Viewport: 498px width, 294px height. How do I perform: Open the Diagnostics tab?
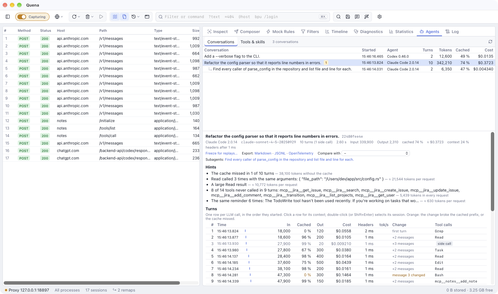[x=369, y=32]
